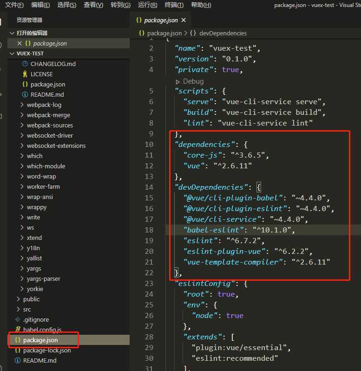Screen dimensions: 361x371
Task: Open the 帮助(H) menu
Action: point(201,5)
